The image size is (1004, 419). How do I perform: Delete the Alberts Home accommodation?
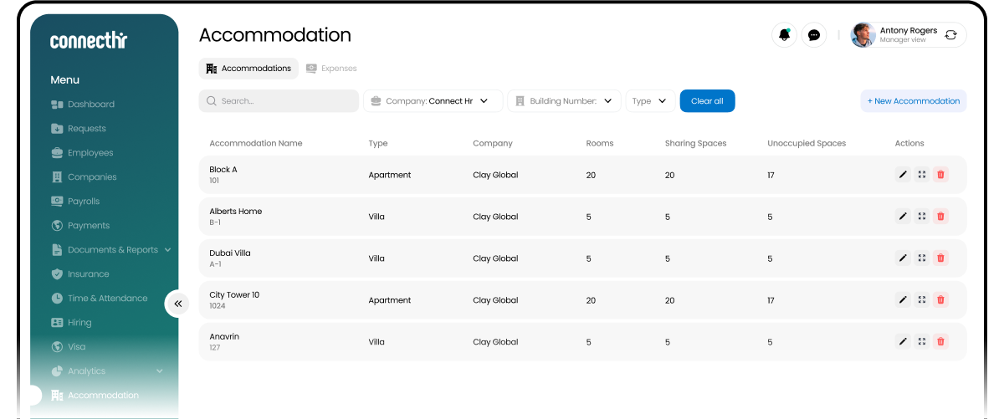(x=940, y=217)
